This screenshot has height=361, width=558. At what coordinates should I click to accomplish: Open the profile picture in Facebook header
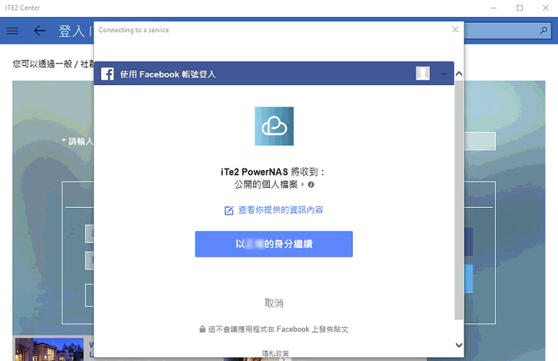click(423, 74)
